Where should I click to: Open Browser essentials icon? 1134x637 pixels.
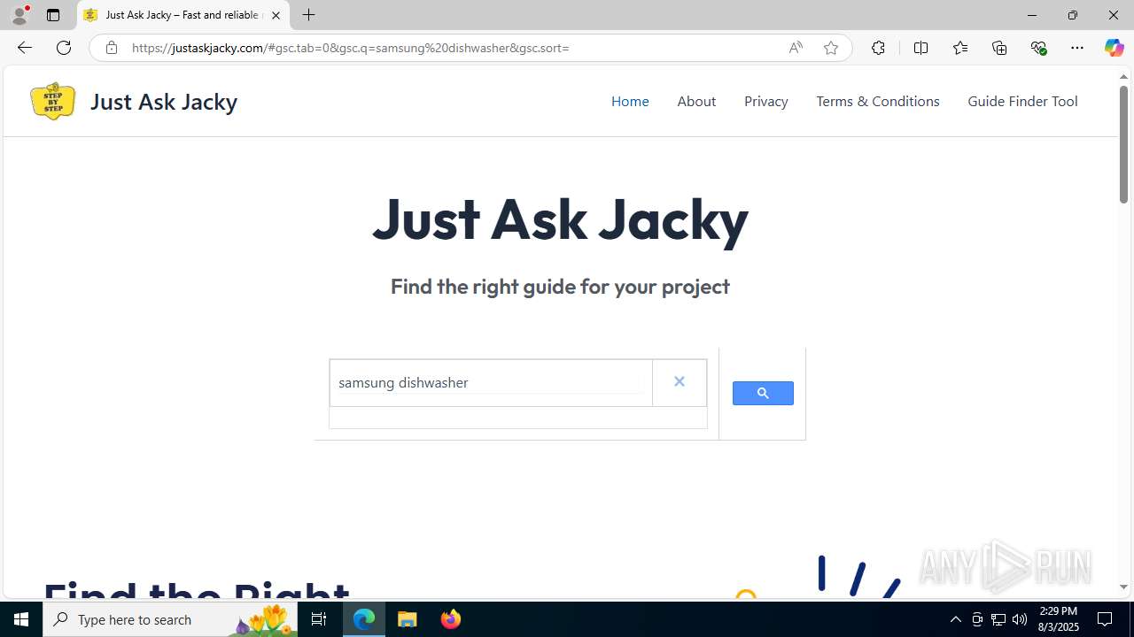1038,48
